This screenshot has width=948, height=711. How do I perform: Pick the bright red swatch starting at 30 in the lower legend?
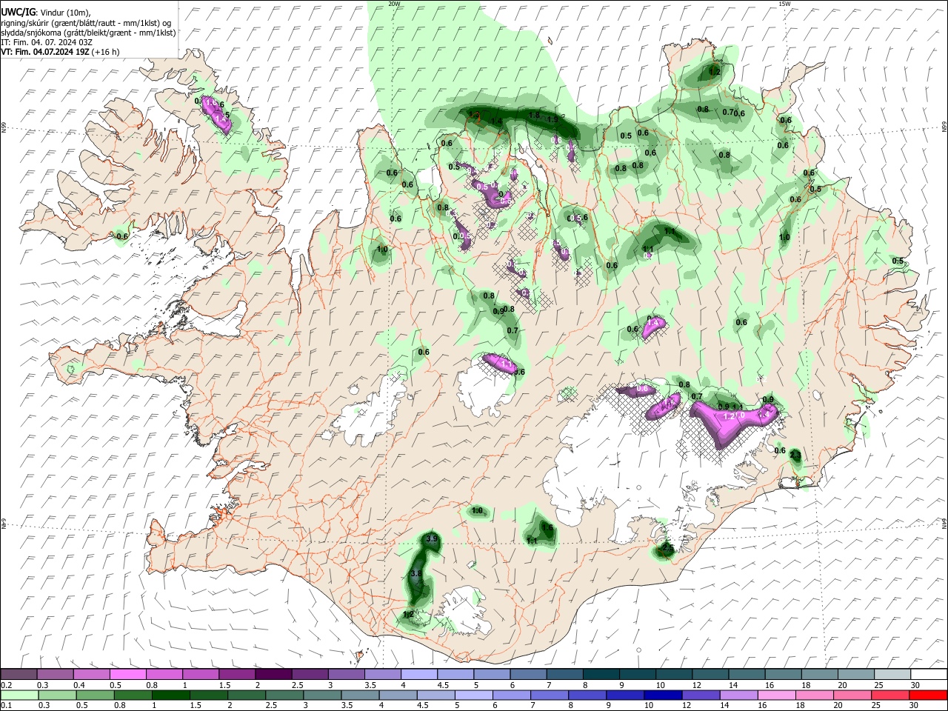pyautogui.click(x=928, y=695)
